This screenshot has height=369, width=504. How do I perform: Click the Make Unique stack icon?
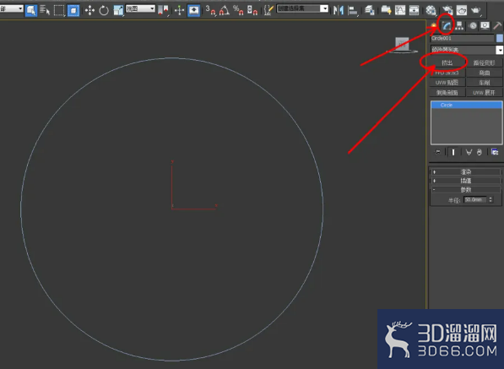coord(469,152)
